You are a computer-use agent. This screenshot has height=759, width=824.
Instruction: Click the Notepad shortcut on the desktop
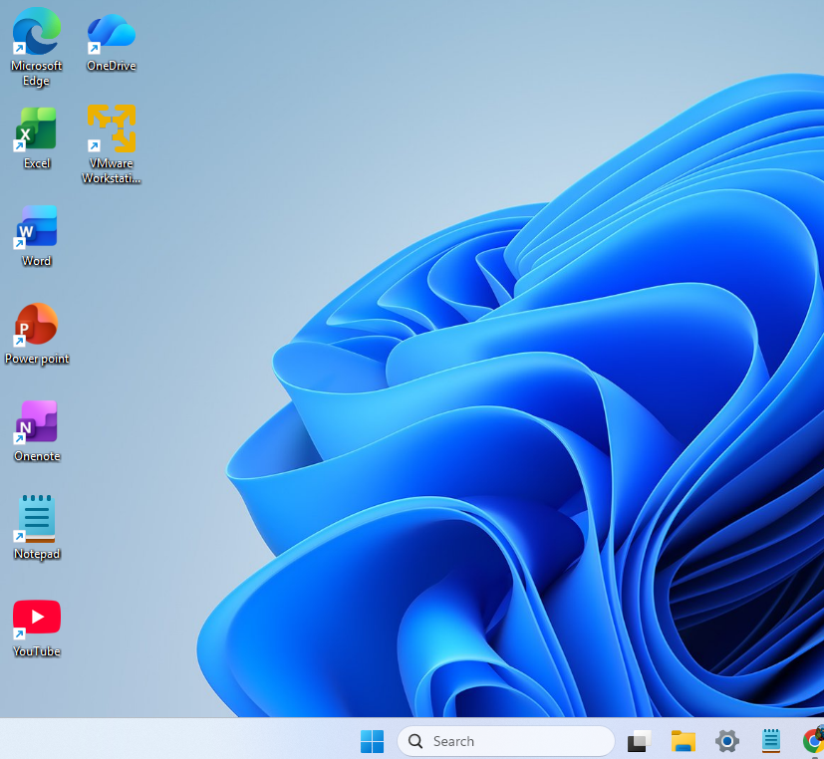pyautogui.click(x=36, y=519)
